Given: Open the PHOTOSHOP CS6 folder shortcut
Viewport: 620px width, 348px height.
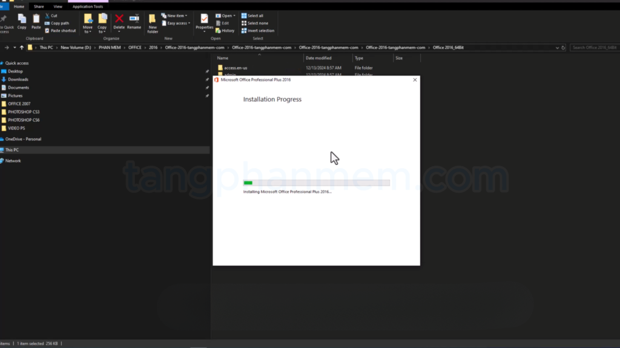Looking at the screenshot, I should [x=24, y=120].
